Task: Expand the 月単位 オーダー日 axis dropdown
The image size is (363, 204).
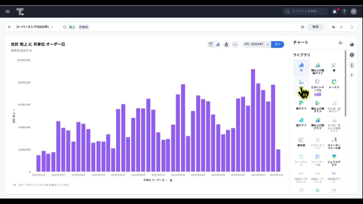Action: point(166,180)
